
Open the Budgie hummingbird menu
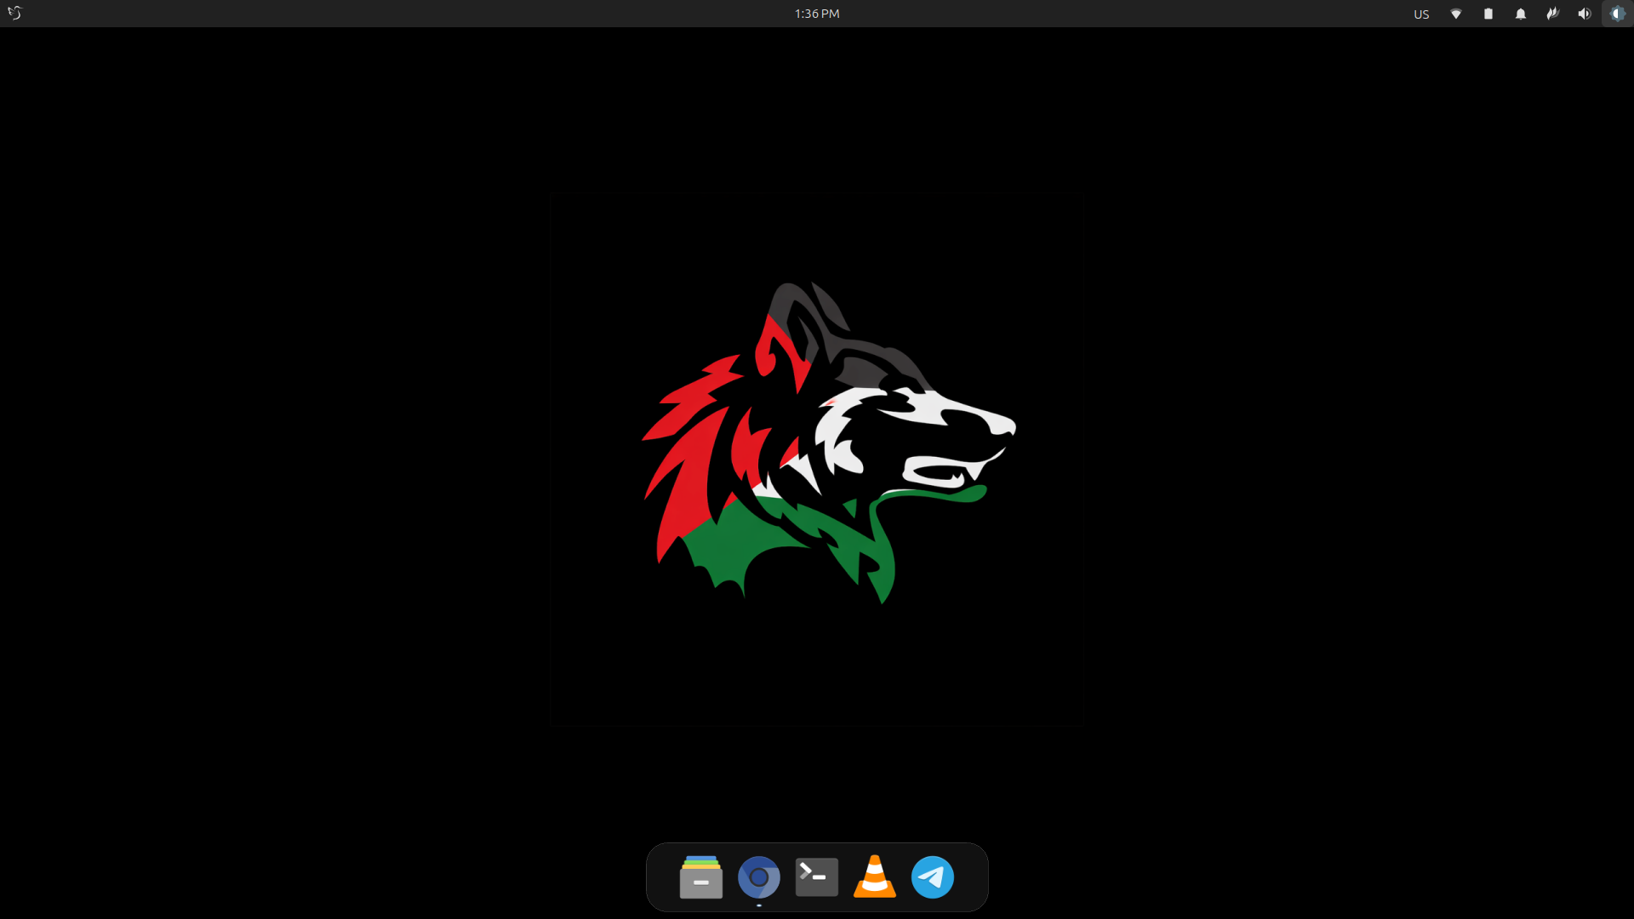[x=14, y=13]
